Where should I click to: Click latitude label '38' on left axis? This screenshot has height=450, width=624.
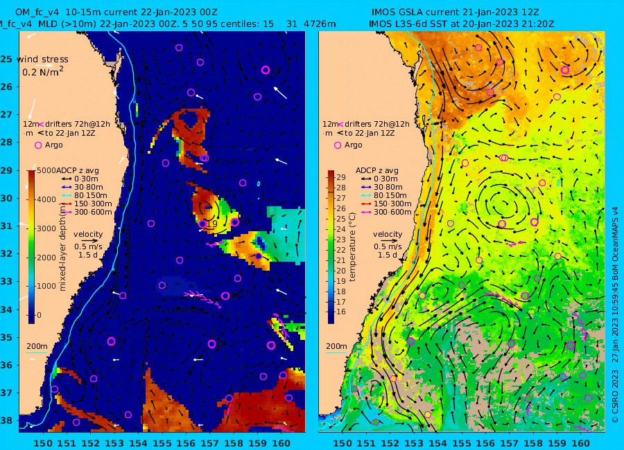(6, 420)
